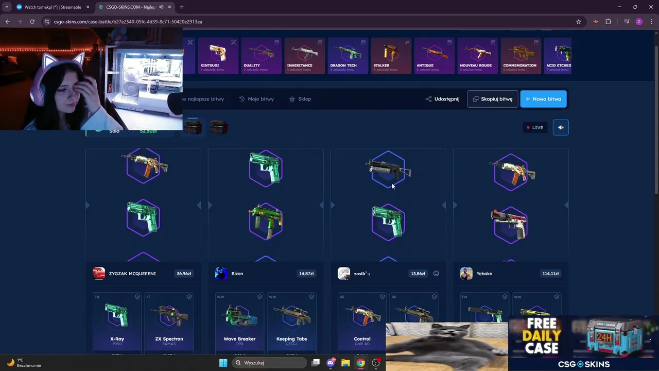This screenshot has width=659, height=371.
Task: Mute battle sound with the speaker button
Action: point(561,127)
